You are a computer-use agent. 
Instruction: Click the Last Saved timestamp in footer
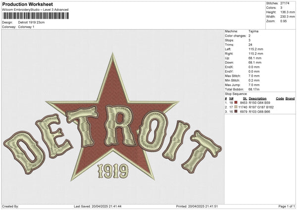coord(97,206)
